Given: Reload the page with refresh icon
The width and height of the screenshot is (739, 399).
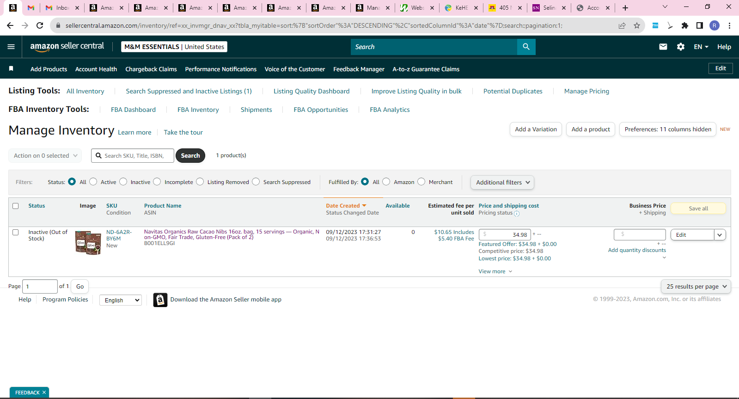Looking at the screenshot, I should point(40,25).
